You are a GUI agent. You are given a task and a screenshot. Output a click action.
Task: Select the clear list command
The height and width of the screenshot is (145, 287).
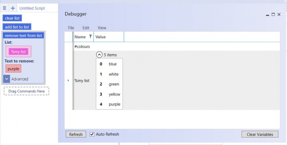[12, 18]
